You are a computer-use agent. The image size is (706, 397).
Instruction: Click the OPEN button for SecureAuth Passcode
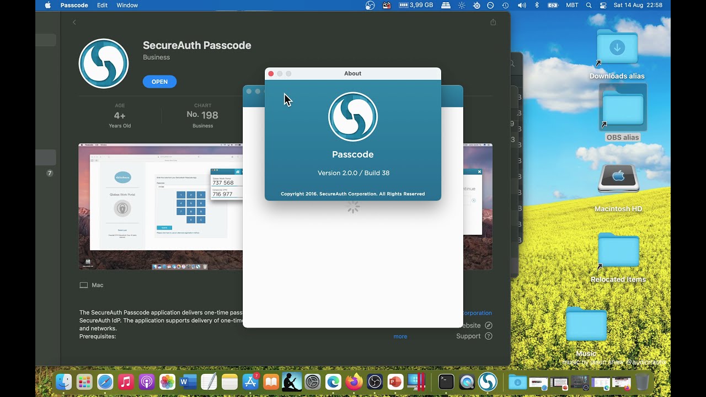(159, 82)
